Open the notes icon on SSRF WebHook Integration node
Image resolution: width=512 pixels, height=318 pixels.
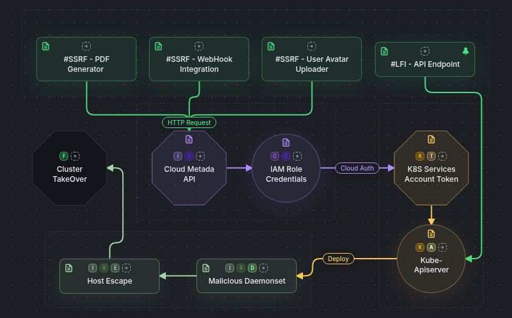(x=158, y=46)
